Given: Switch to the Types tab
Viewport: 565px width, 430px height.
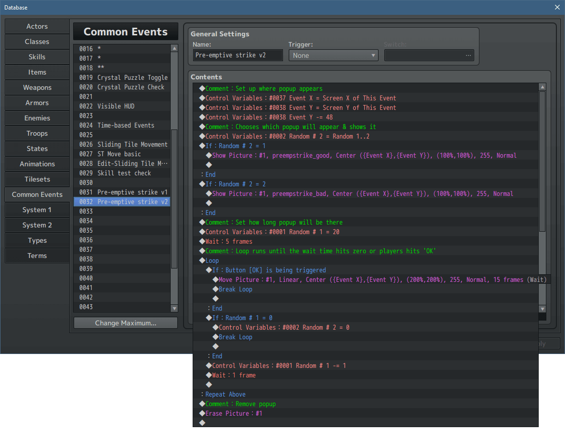Looking at the screenshot, I should click(37, 241).
